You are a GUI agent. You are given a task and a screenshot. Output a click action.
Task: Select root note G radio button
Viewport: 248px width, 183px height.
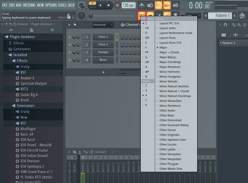tap(143, 57)
